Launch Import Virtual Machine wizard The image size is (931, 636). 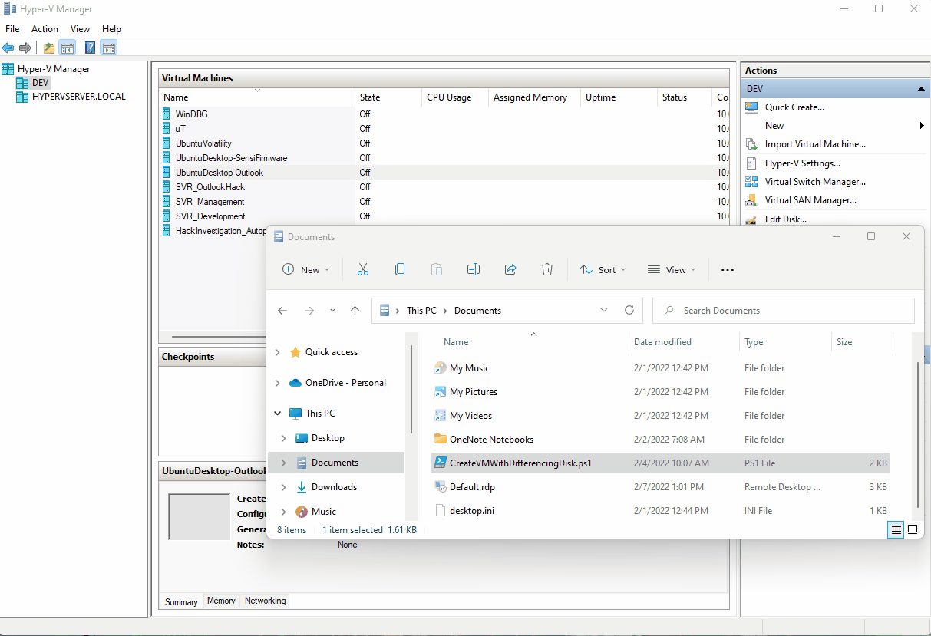[817, 144]
